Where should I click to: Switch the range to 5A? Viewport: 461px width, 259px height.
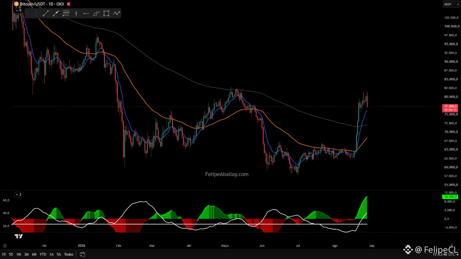[59, 254]
